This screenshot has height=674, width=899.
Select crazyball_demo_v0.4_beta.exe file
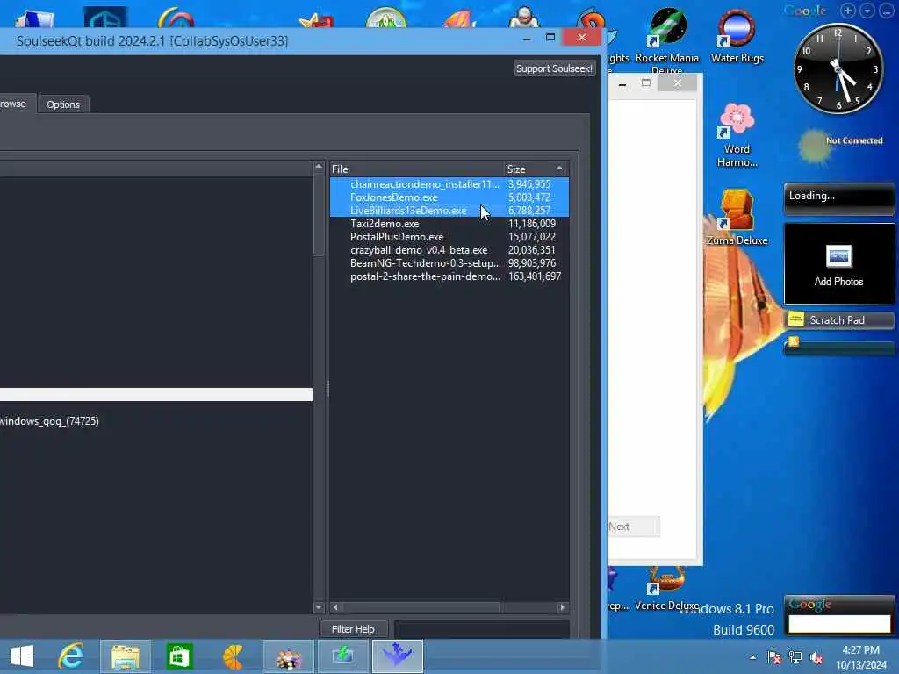tap(449, 250)
